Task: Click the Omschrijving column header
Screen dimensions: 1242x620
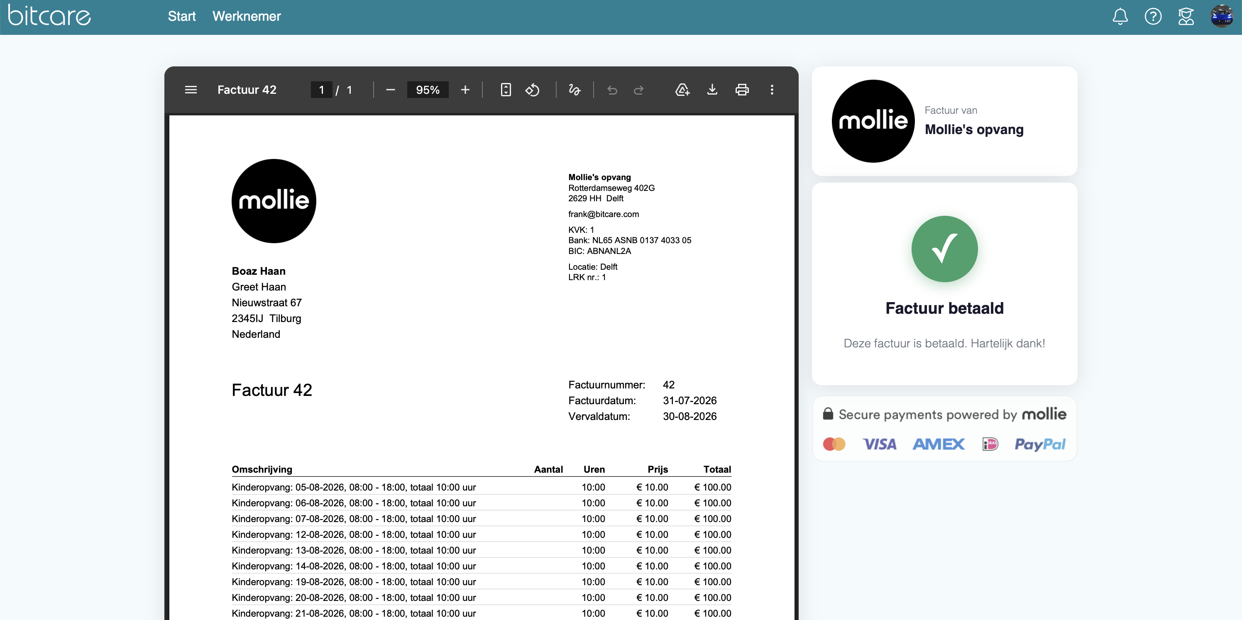Action: point(262,470)
